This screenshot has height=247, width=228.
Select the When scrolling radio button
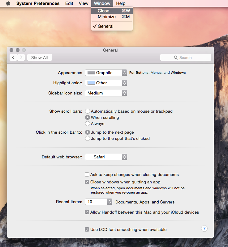[x=88, y=117]
